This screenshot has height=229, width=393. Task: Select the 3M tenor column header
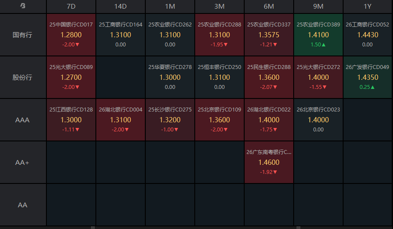click(x=219, y=7)
